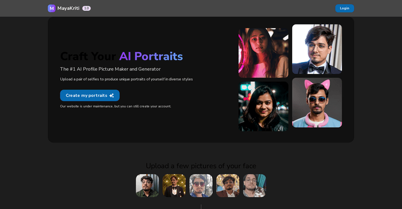Image resolution: width=402 pixels, height=209 pixels.
Task: Select the sample selfie with brown blazer
Action: 228,185
